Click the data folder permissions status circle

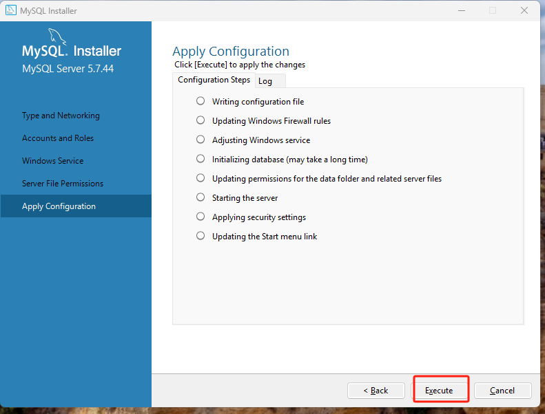200,178
